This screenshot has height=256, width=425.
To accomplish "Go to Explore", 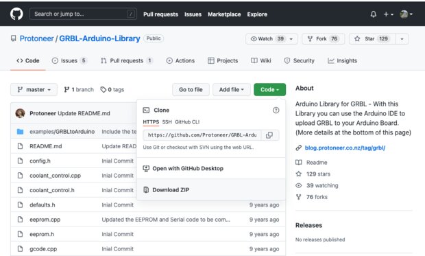I will (257, 14).
